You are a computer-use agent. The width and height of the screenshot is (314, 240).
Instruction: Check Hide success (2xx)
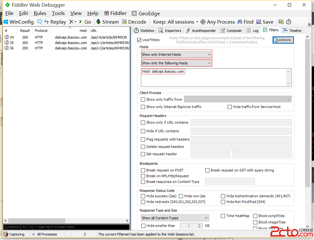(x=143, y=196)
